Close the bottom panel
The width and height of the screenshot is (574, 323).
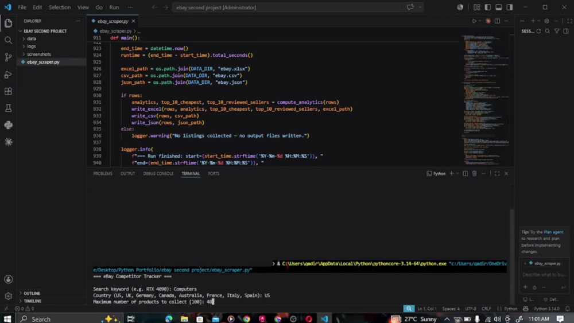[x=506, y=173]
